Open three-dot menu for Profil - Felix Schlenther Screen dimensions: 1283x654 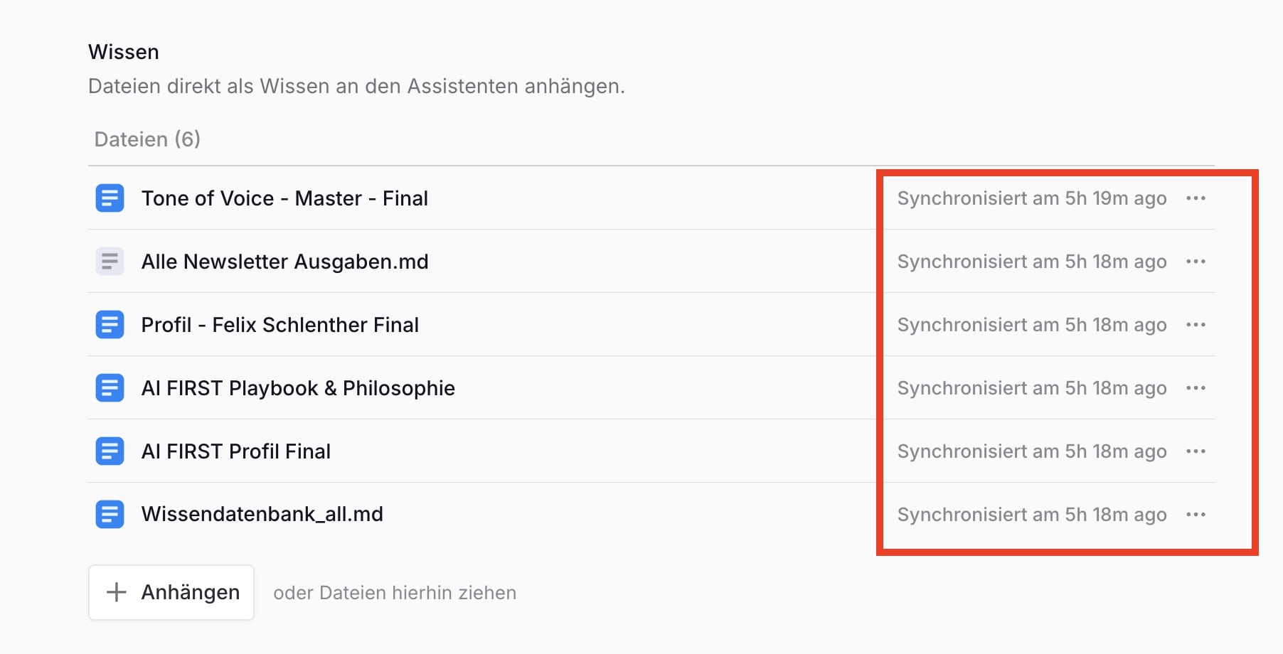click(1196, 325)
